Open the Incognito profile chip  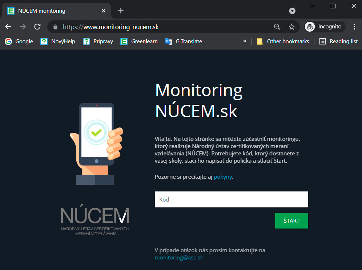tap(325, 27)
